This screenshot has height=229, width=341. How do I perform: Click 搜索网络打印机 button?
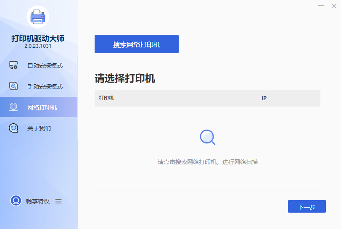coord(137,44)
